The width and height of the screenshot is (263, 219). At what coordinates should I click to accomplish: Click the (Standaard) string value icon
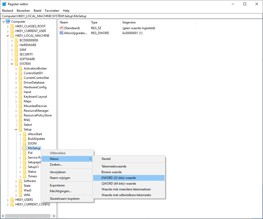[x=62, y=28]
